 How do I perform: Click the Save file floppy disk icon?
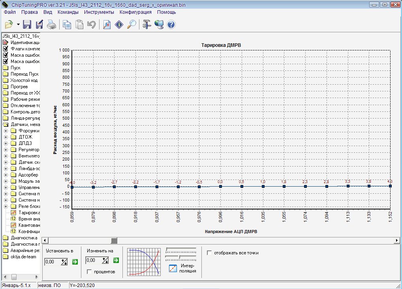point(27,25)
